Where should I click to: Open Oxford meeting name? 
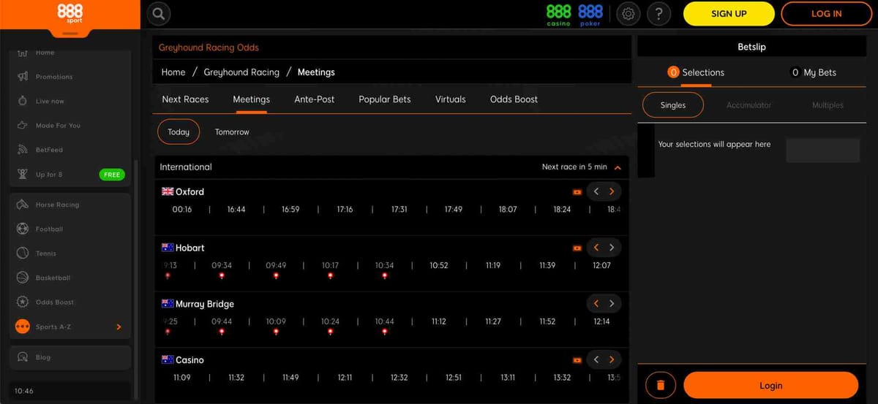[190, 191]
